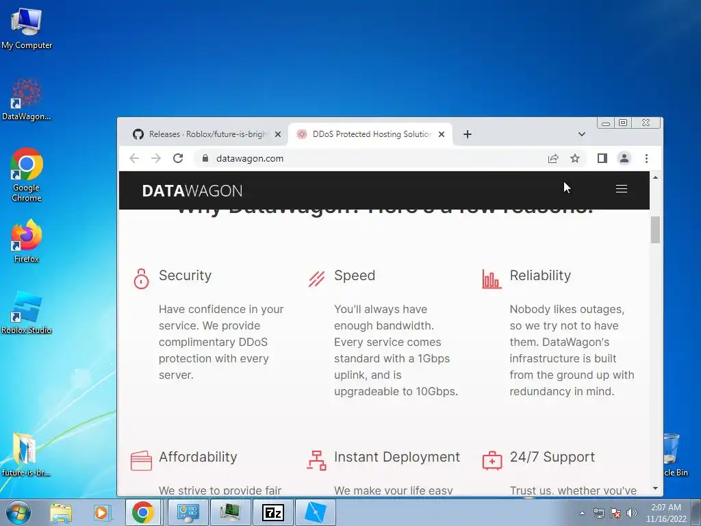Click the datawagon.com address bar
Screen dimensions: 701x526
pos(371,158)
